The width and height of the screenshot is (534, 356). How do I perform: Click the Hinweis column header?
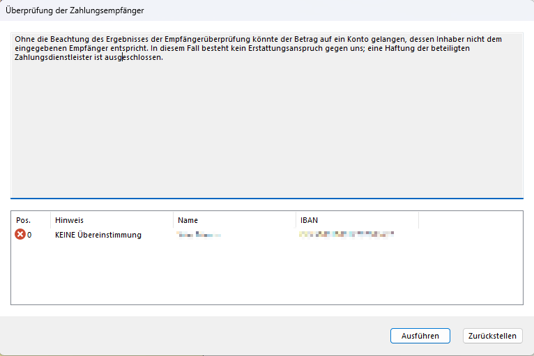coord(70,220)
